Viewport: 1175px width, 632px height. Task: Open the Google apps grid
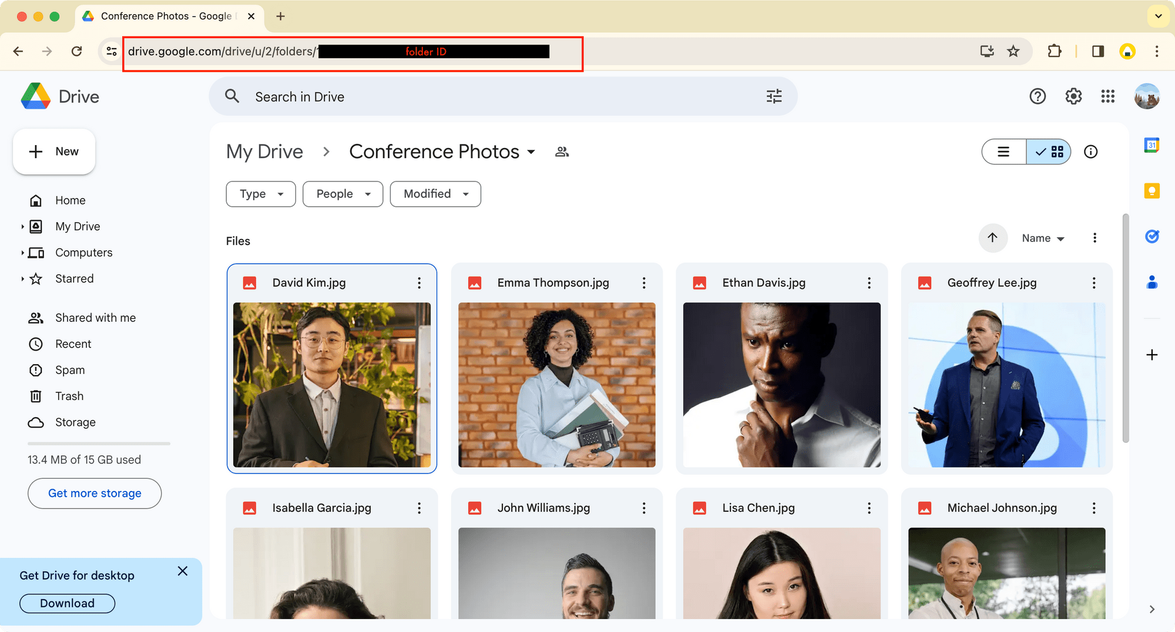coord(1108,96)
